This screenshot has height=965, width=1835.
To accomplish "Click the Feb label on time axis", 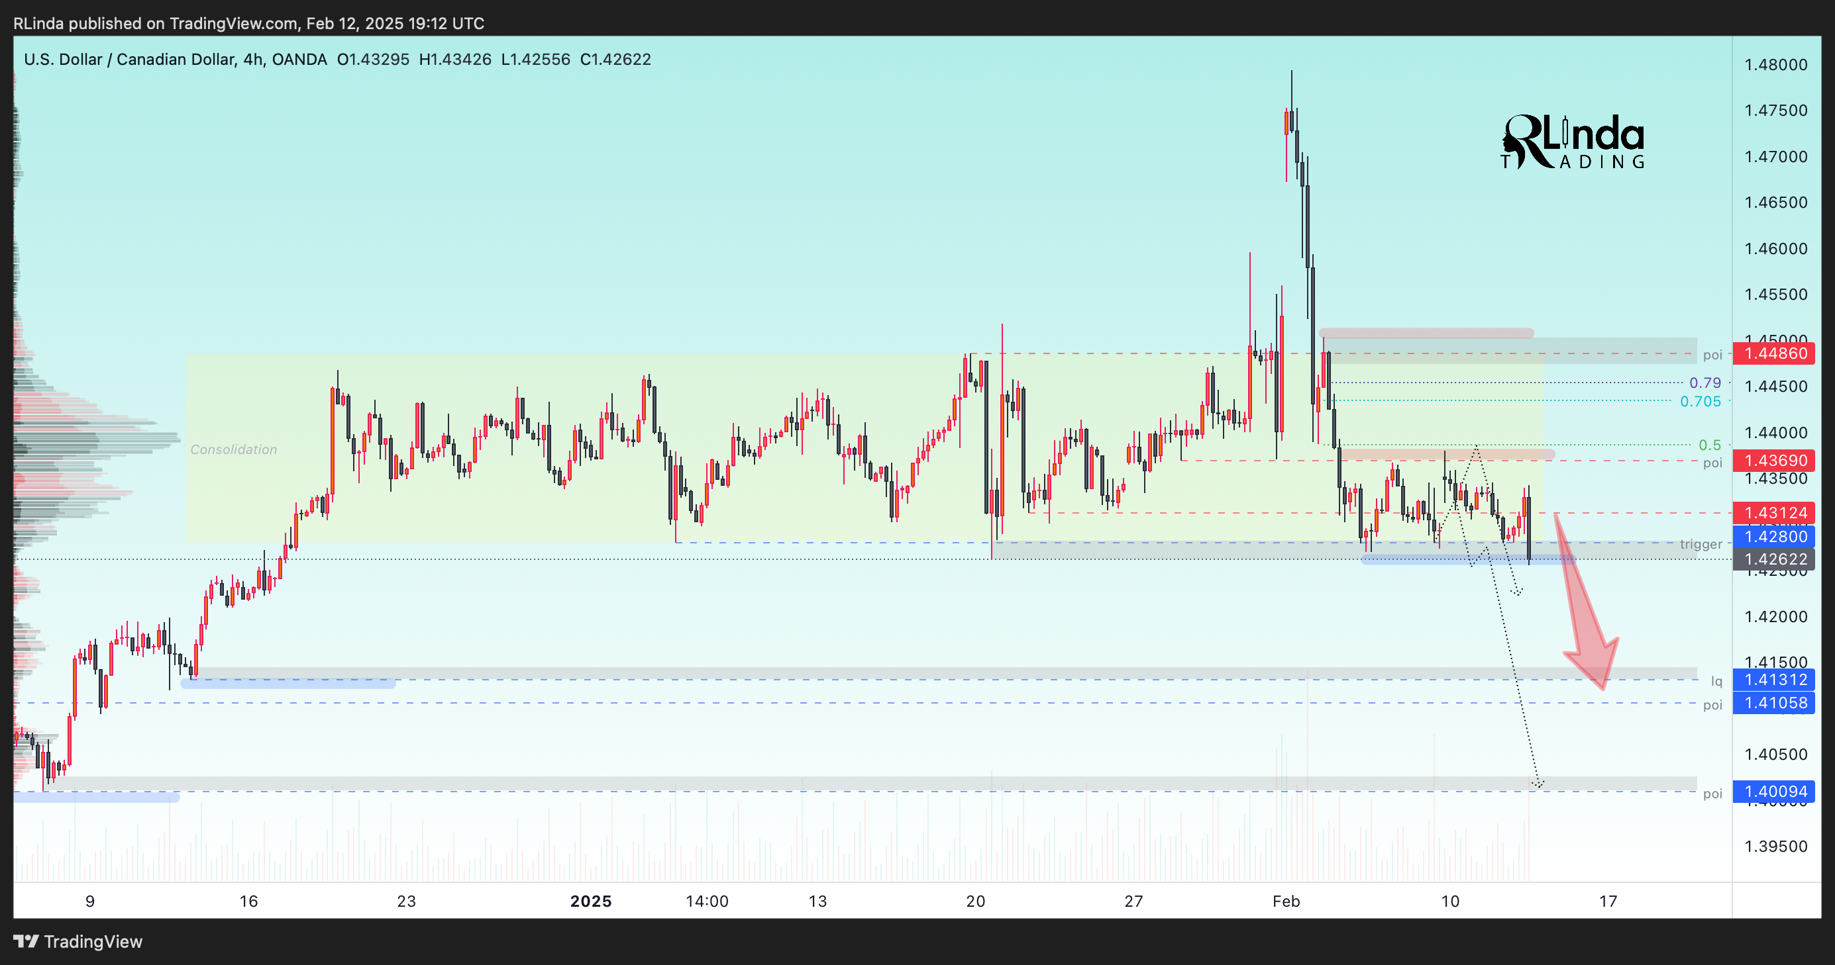I will tap(1286, 901).
